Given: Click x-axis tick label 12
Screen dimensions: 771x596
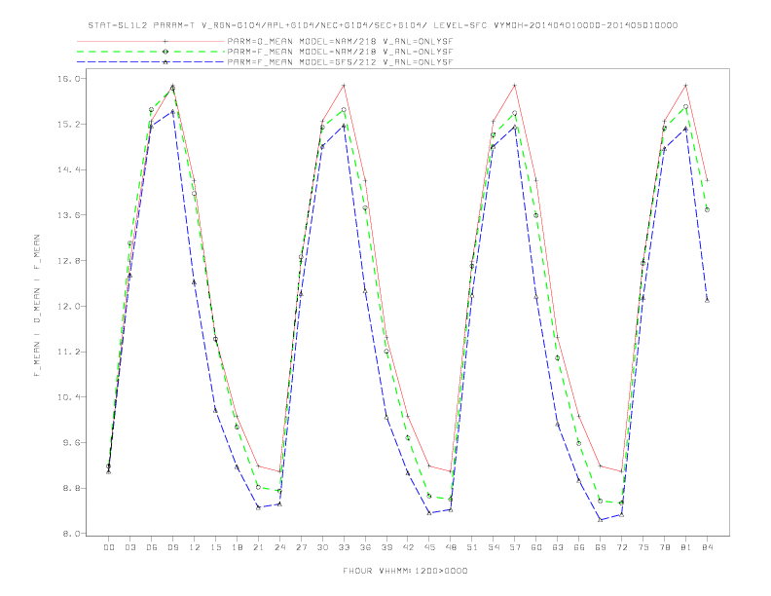Looking at the screenshot, I should 195,547.
